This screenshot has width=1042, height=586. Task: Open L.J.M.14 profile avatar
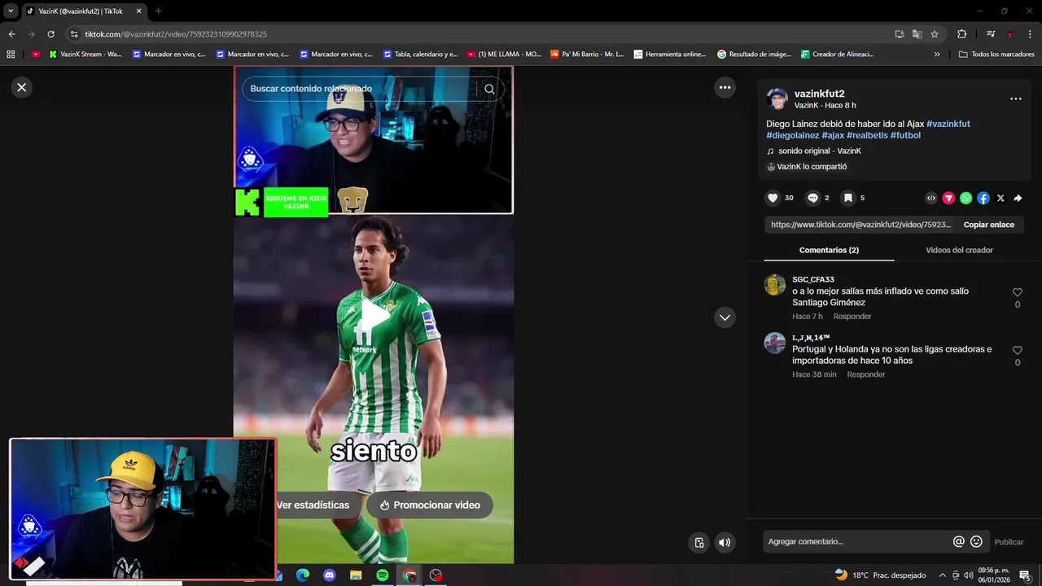click(x=775, y=343)
